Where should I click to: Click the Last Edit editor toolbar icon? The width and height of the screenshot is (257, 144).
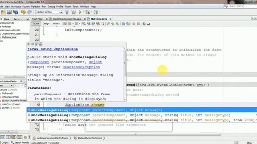pos(65,24)
